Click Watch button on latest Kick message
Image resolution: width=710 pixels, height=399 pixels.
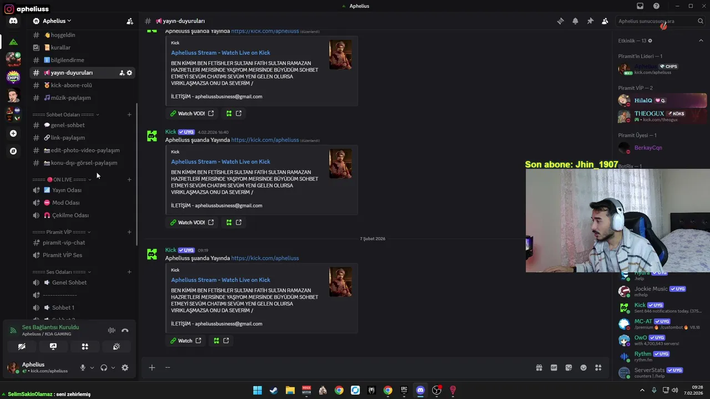186,341
